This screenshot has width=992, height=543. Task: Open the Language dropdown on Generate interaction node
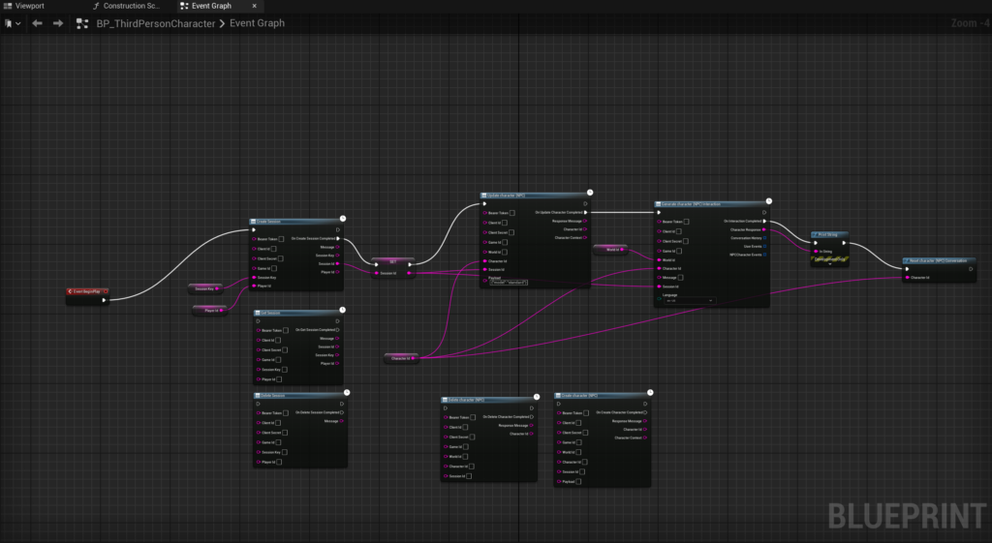coord(689,301)
